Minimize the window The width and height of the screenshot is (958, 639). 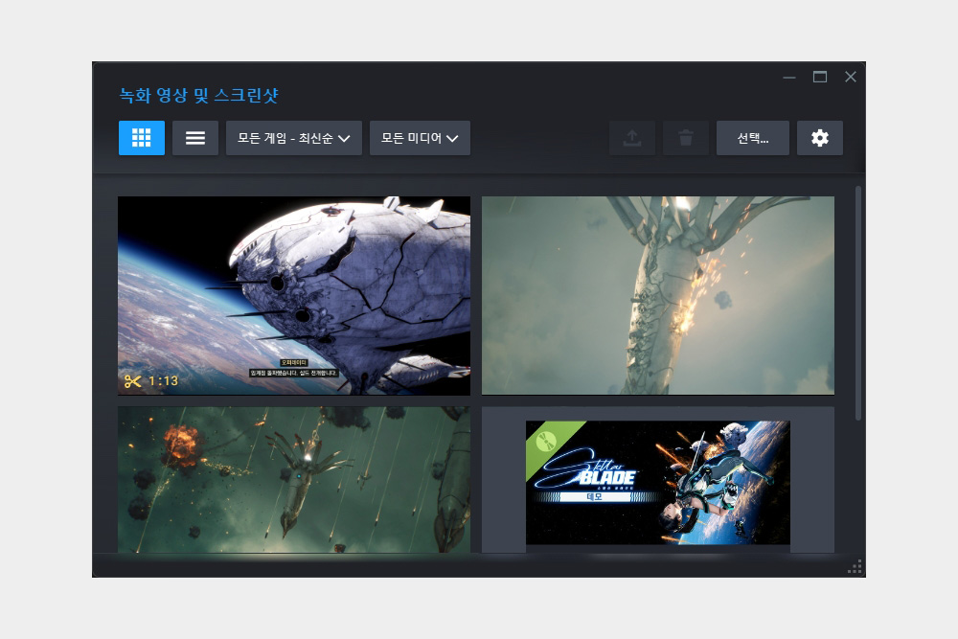(x=789, y=77)
